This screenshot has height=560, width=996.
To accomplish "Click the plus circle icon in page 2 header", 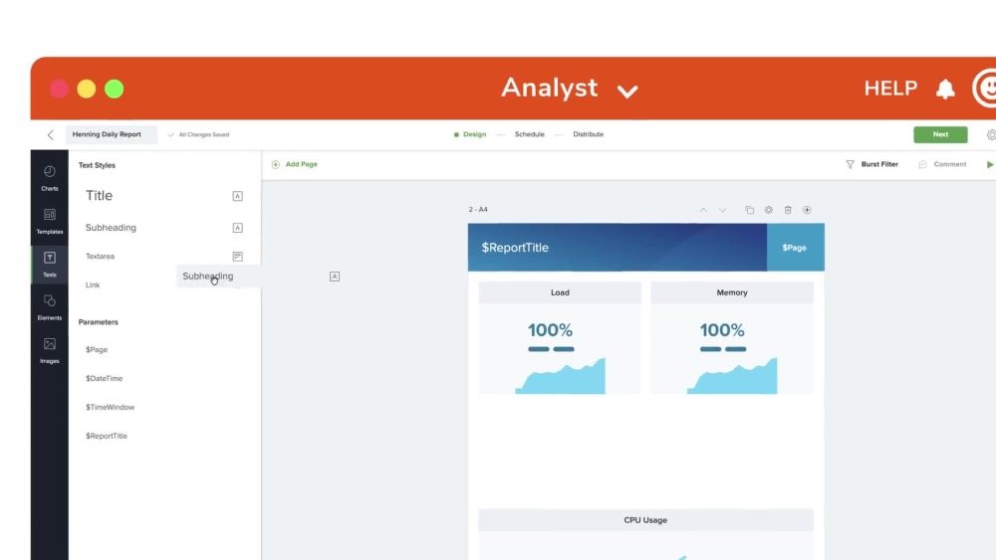I will (807, 210).
